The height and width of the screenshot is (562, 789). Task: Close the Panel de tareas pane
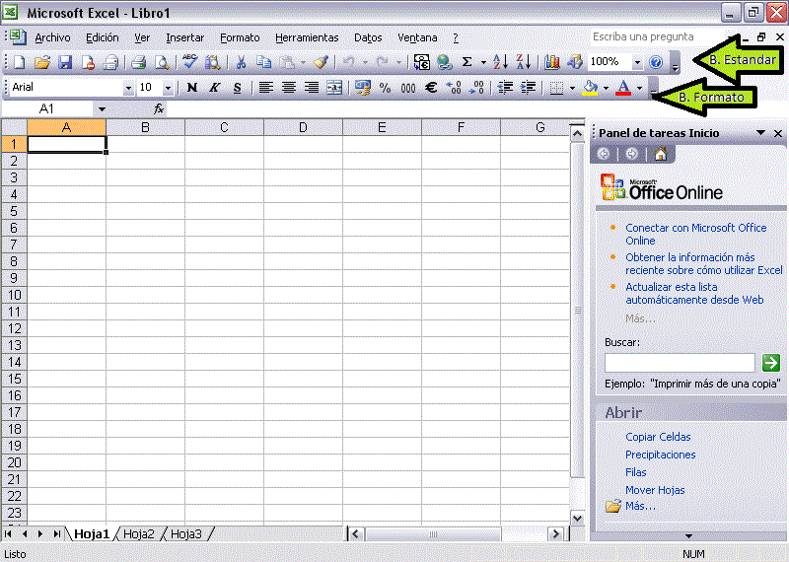[x=778, y=133]
